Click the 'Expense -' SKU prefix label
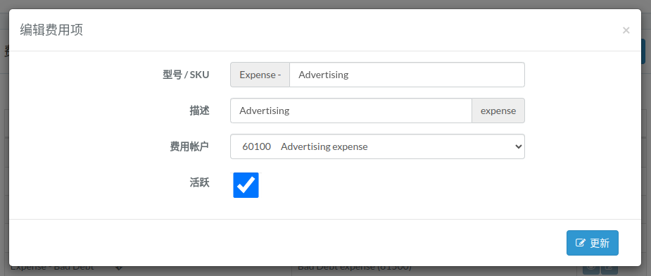 click(260, 75)
